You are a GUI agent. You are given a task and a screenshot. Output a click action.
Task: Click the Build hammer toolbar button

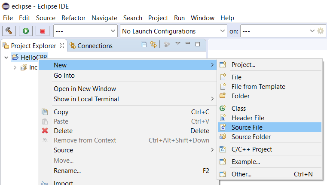point(9,31)
